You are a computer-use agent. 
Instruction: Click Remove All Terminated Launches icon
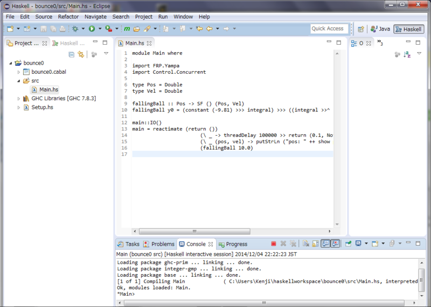pos(293,243)
